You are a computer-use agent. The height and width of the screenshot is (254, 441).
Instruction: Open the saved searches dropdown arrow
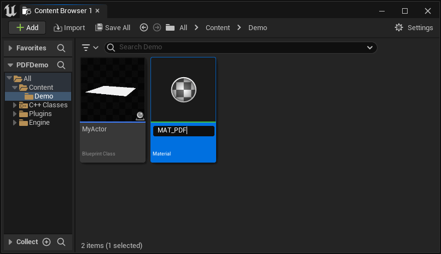click(370, 48)
